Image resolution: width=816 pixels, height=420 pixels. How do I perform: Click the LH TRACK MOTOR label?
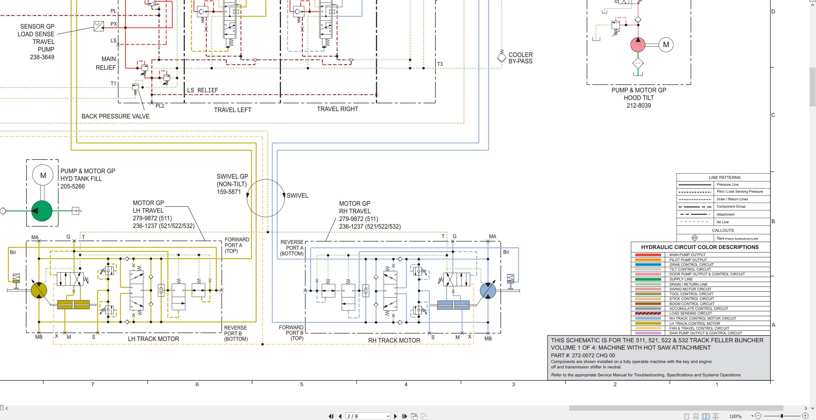click(153, 339)
